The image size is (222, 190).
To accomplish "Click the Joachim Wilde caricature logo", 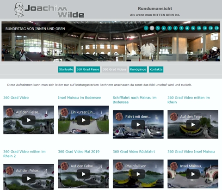I will click(x=19, y=9).
